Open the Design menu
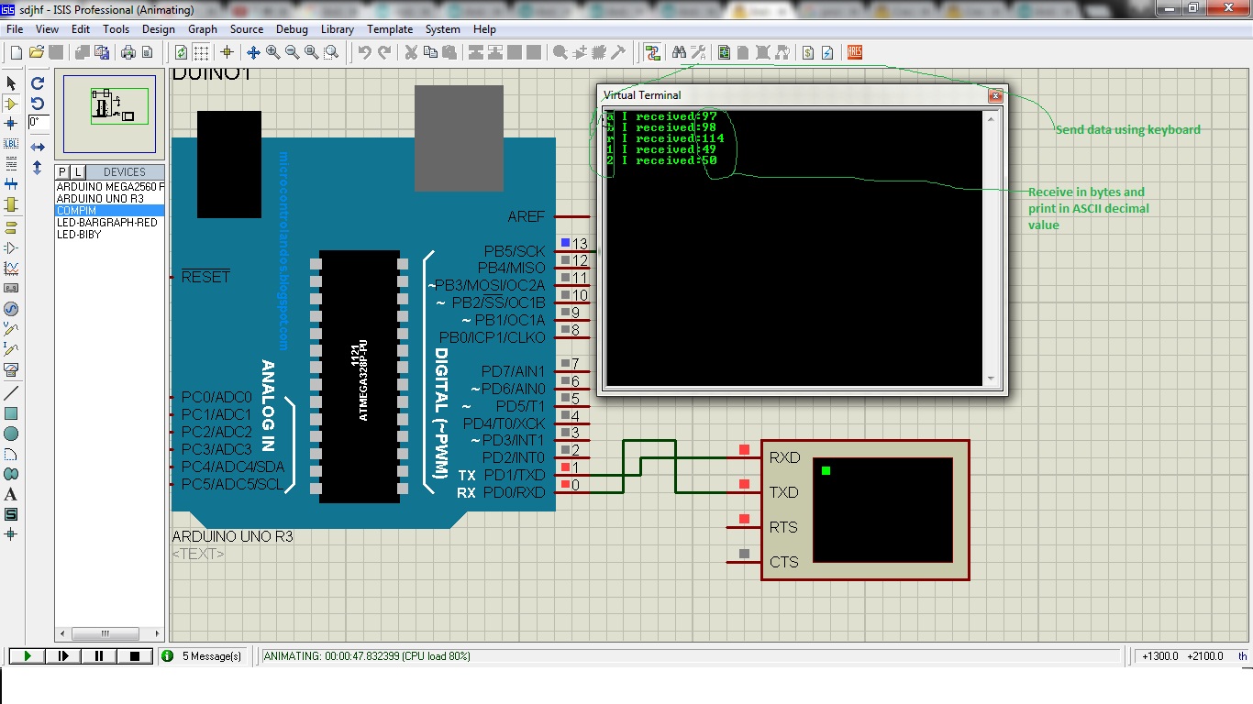1253x704 pixels. coord(159,29)
